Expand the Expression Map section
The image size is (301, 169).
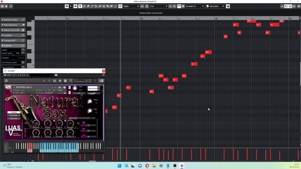(x=13, y=20)
